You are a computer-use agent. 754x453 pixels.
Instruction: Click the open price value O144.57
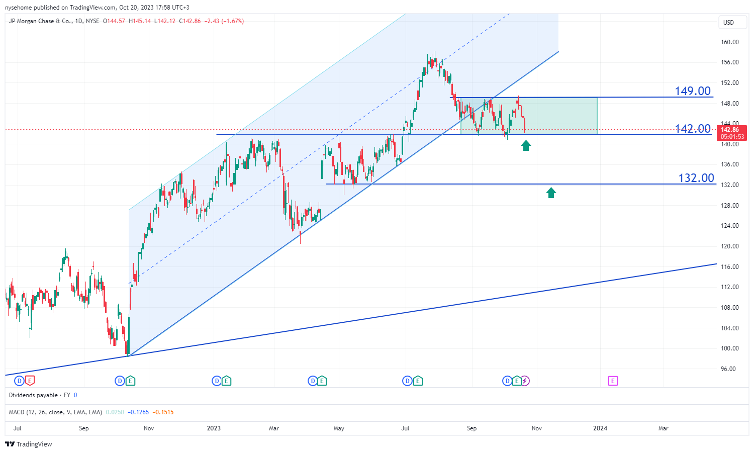click(x=114, y=21)
